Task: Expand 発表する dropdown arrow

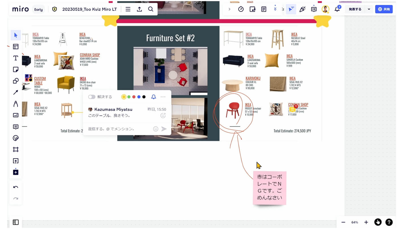Action: coord(369,9)
